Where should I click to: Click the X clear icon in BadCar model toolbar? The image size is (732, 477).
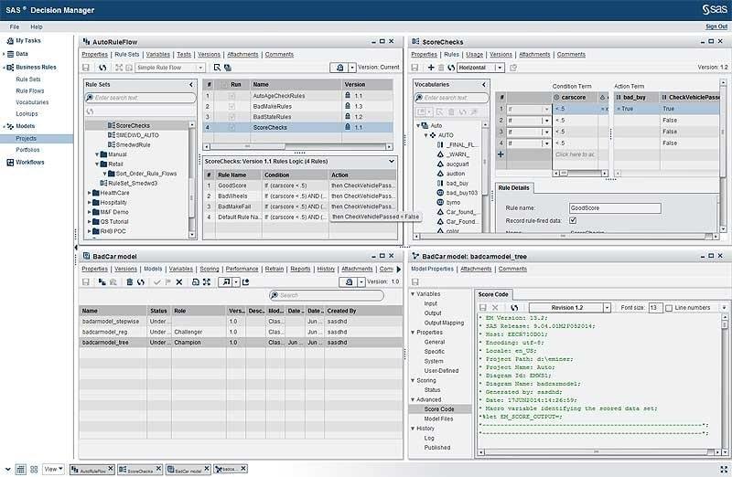point(179,282)
